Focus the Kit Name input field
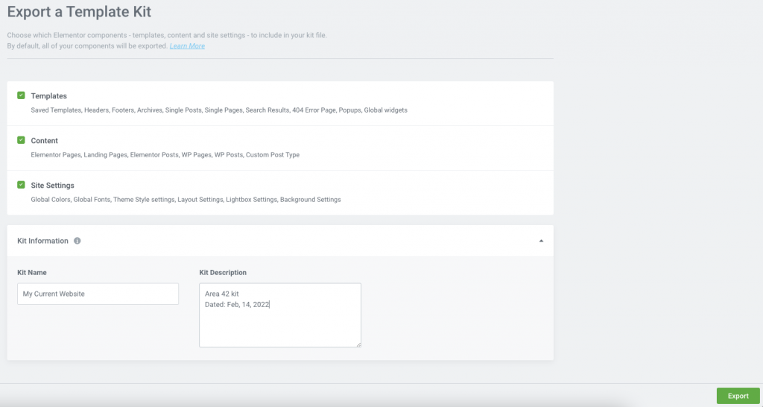Image resolution: width=763 pixels, height=407 pixels. [98, 294]
